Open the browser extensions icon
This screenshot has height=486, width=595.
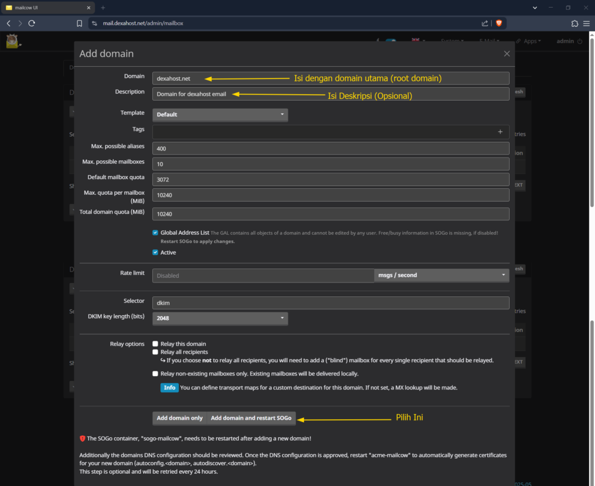(x=575, y=23)
